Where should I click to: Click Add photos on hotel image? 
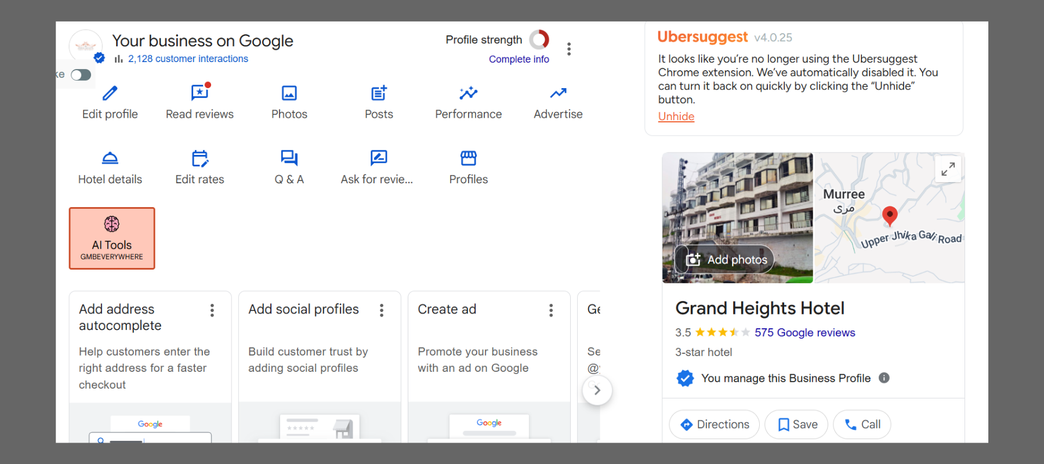727,260
